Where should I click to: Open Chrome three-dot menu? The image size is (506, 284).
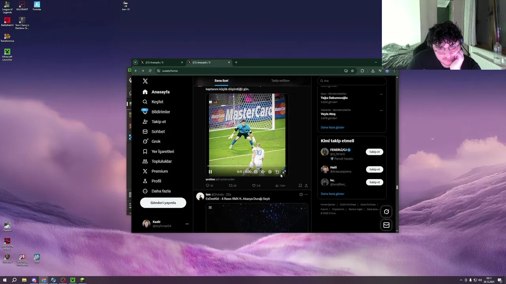(x=394, y=71)
